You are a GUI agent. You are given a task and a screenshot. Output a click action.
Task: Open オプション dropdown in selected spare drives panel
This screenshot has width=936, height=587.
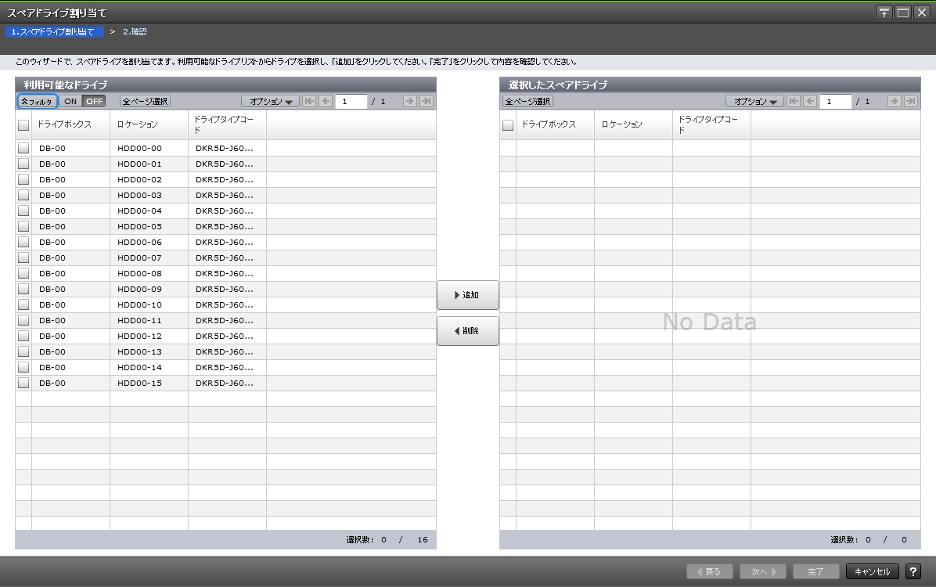[x=754, y=101]
